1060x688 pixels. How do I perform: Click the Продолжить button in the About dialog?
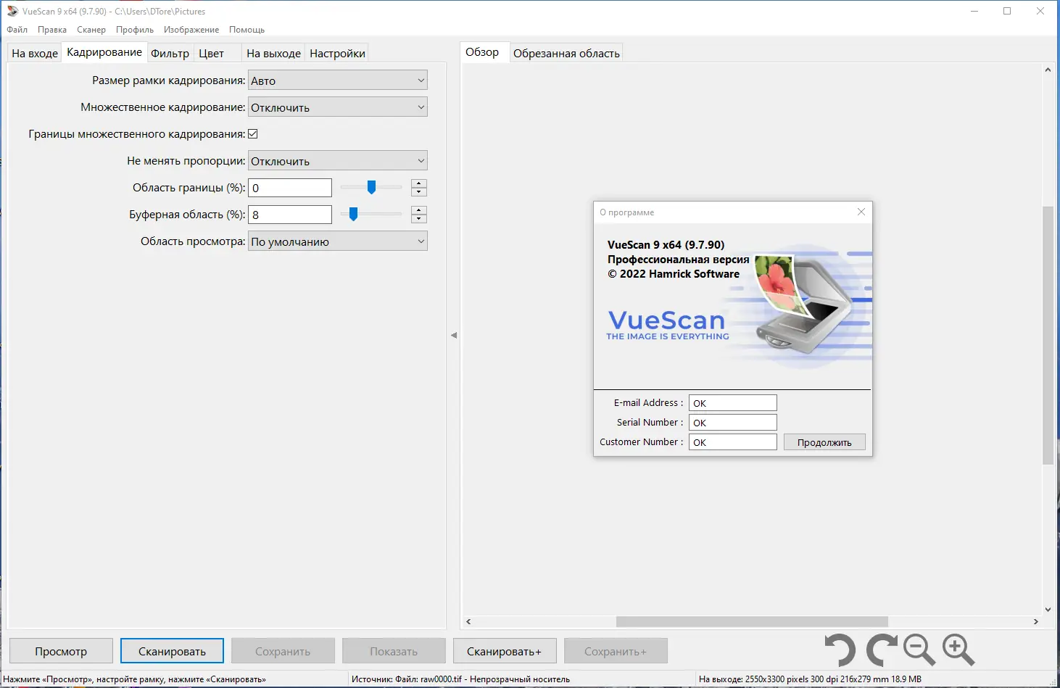[824, 442]
